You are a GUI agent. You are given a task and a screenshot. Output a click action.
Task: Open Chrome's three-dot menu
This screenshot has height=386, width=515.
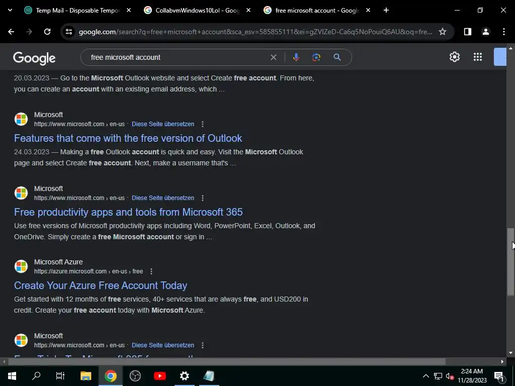(504, 32)
